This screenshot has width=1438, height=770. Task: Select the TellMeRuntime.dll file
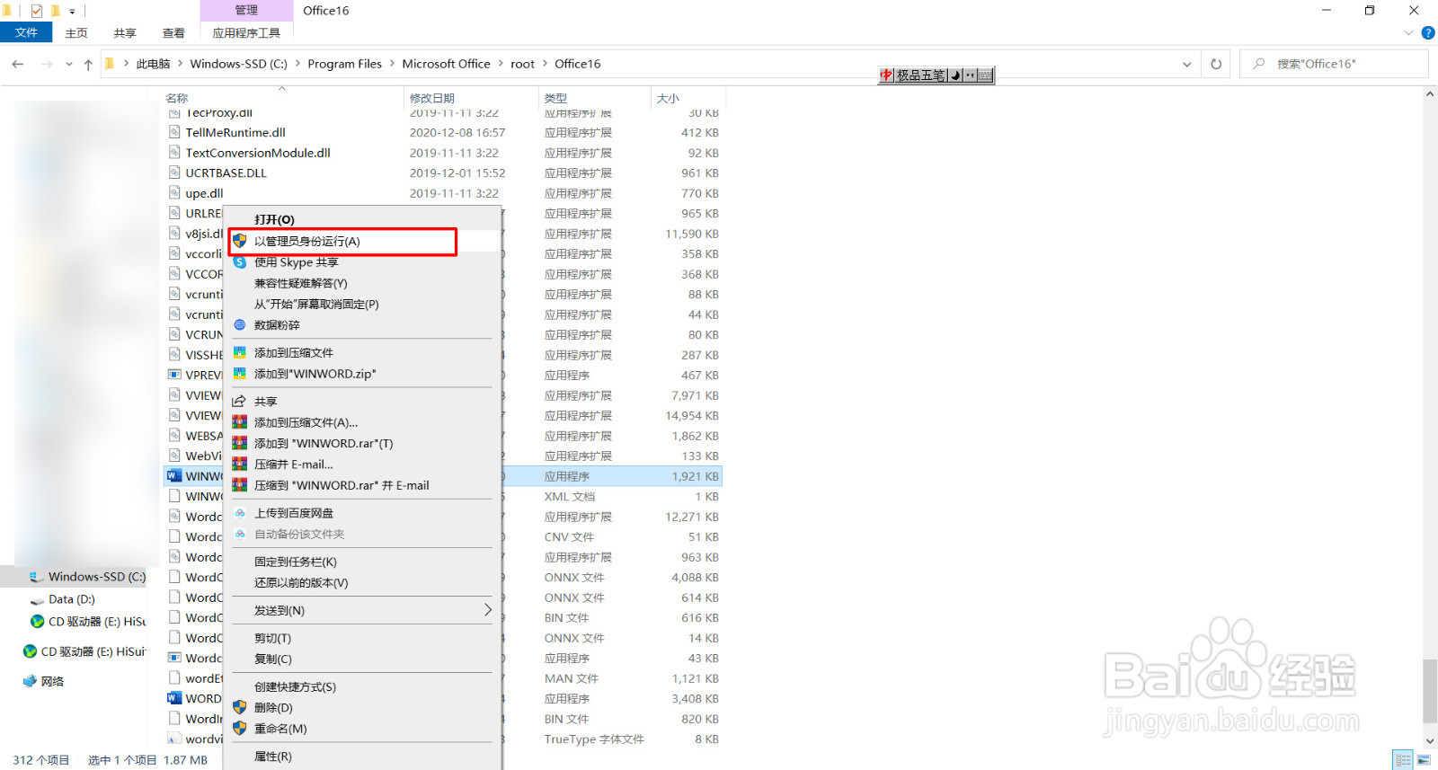click(235, 132)
